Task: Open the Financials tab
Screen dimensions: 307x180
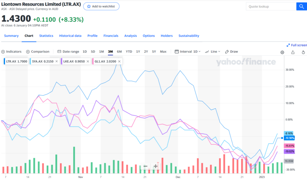Action: (111, 36)
